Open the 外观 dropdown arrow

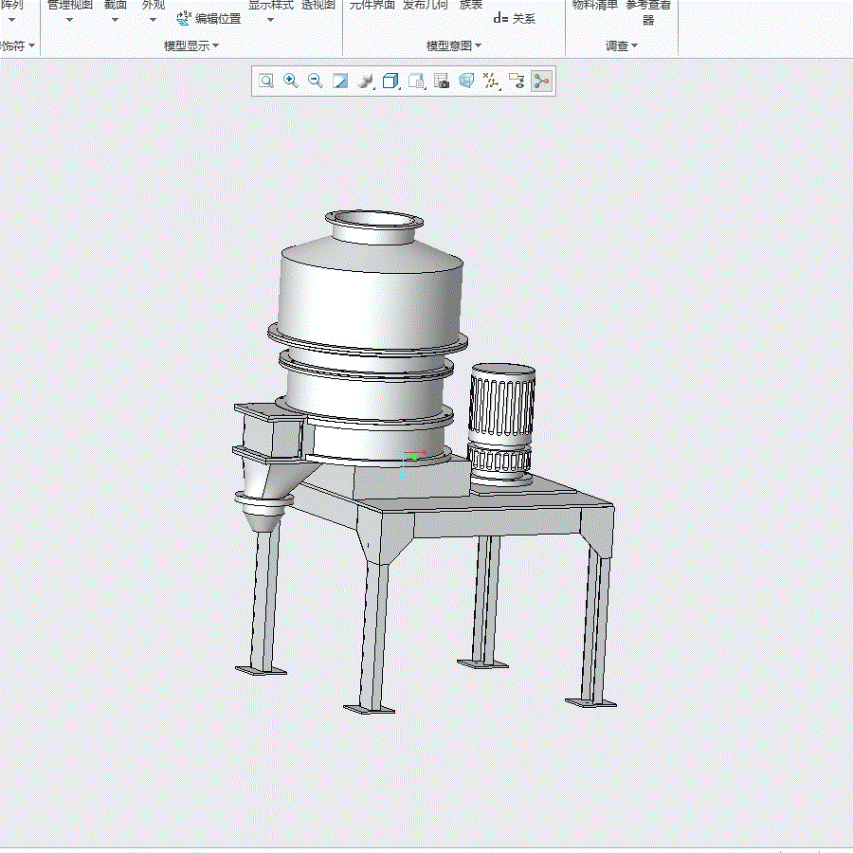click(153, 19)
